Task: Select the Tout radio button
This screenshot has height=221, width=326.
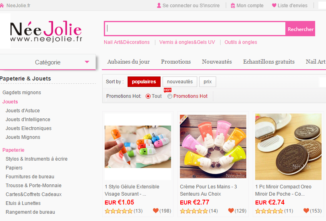Action: click(148, 96)
